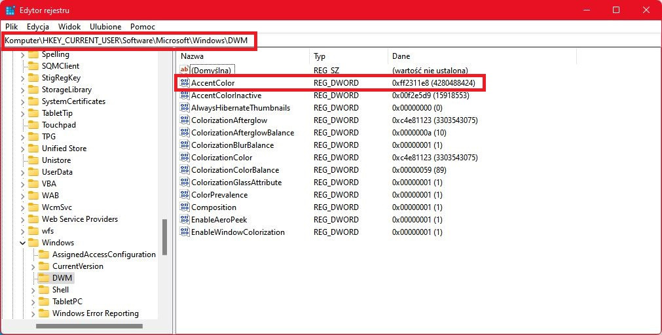The height and width of the screenshot is (335, 662).
Task: Expand the CurrentVersion key chevron
Action: (x=33, y=267)
